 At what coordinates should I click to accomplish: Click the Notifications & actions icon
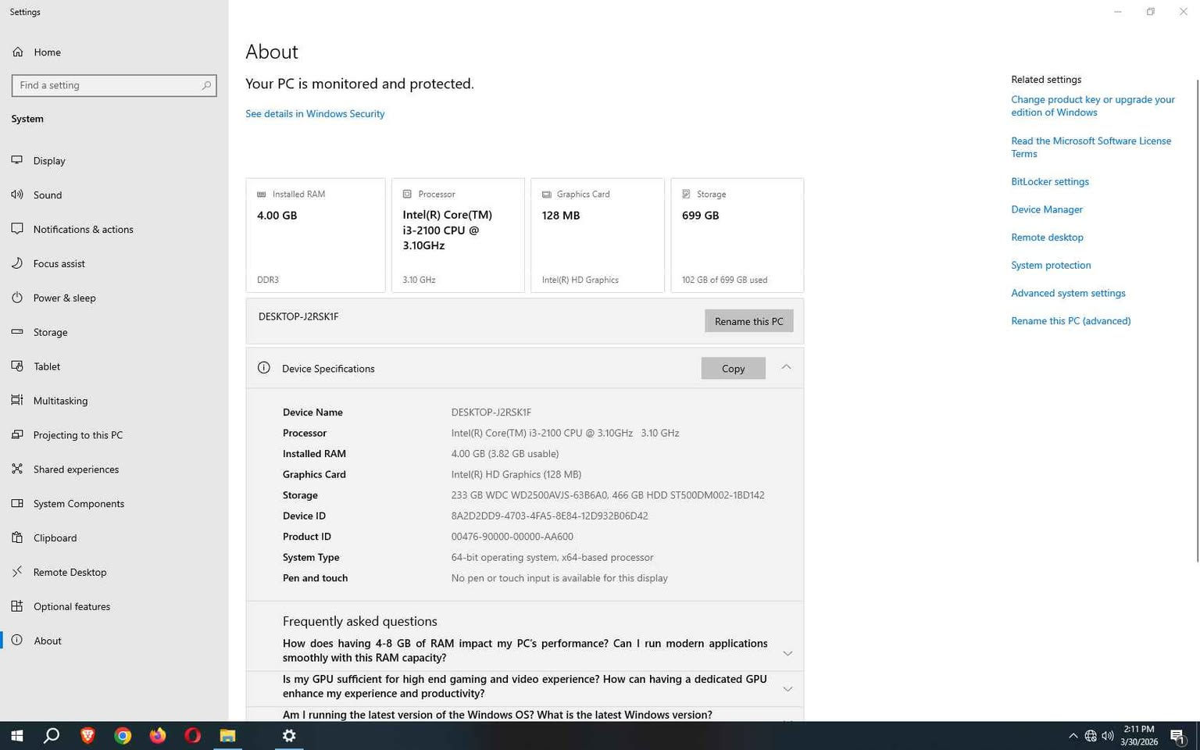point(17,229)
